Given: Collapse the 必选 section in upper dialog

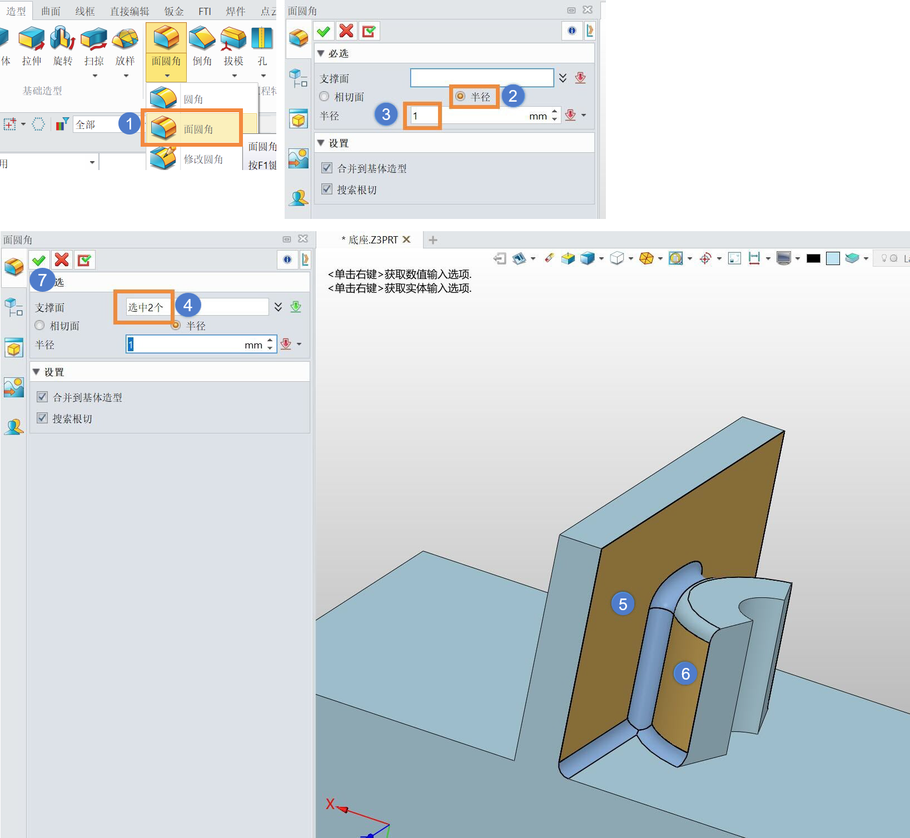Looking at the screenshot, I should pos(321,53).
